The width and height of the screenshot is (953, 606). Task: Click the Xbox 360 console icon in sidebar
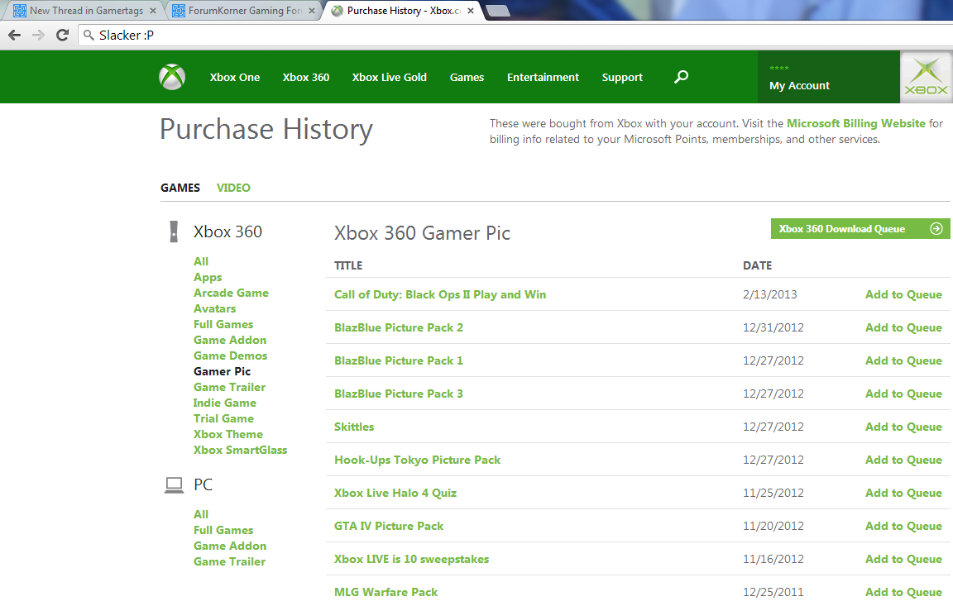pos(174,231)
